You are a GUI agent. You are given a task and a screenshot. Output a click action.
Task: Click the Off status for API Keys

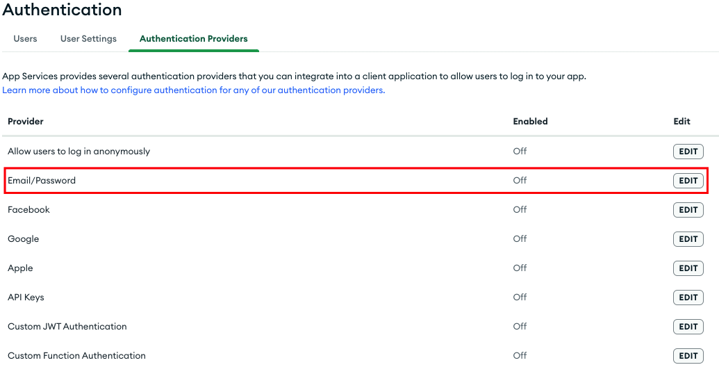[x=520, y=297]
